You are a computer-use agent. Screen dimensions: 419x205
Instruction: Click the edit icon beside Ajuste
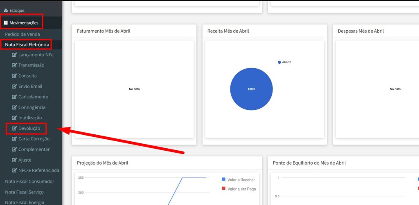click(x=14, y=160)
